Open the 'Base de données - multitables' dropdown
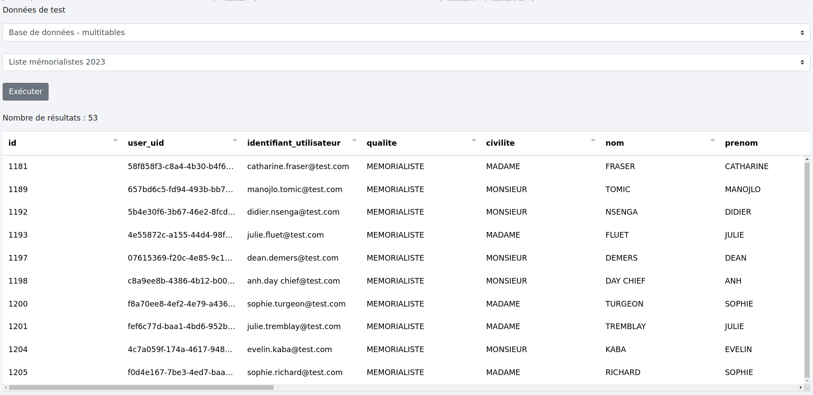 406,33
